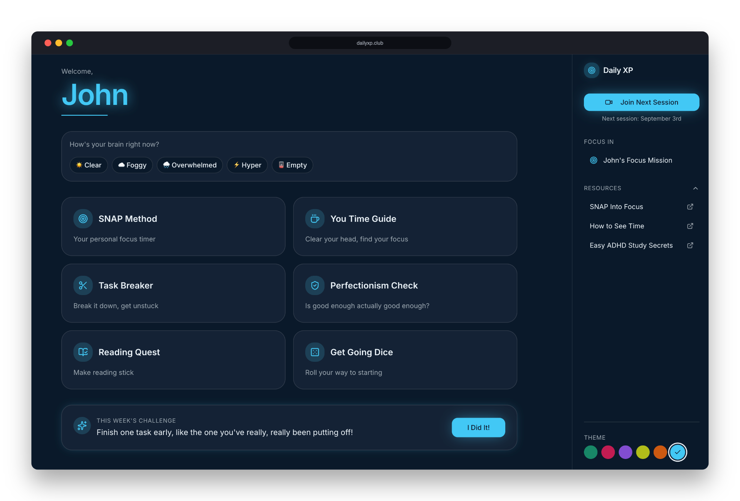The width and height of the screenshot is (740, 501).
Task: Click the Task Breaker scissors icon
Action: point(83,285)
